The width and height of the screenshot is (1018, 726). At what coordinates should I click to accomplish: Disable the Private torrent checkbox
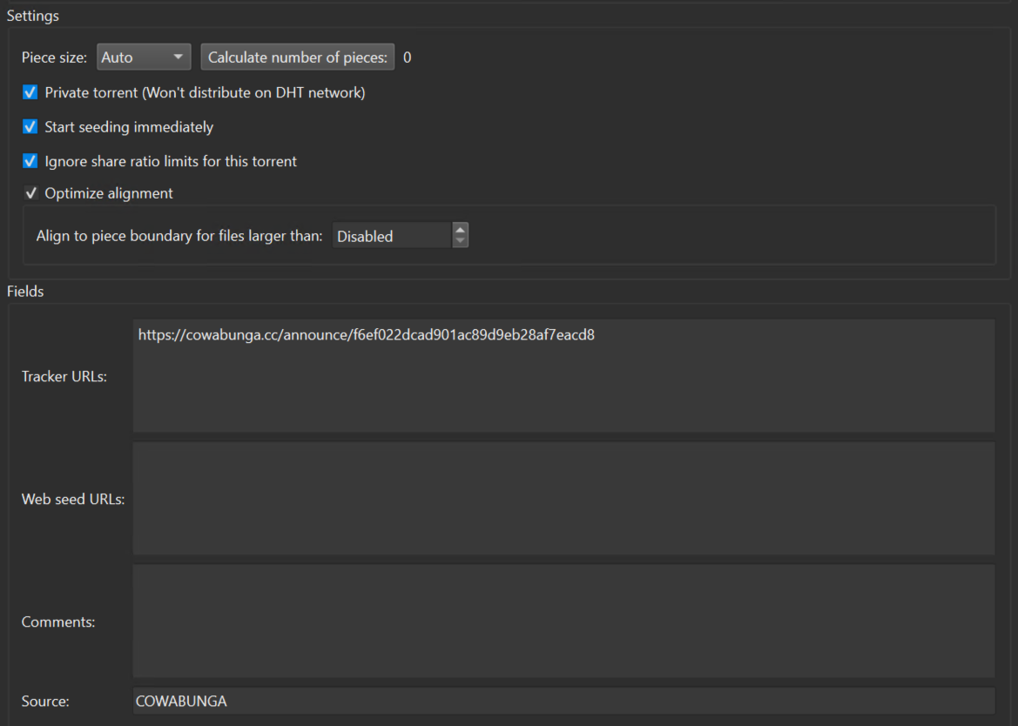[x=30, y=92]
